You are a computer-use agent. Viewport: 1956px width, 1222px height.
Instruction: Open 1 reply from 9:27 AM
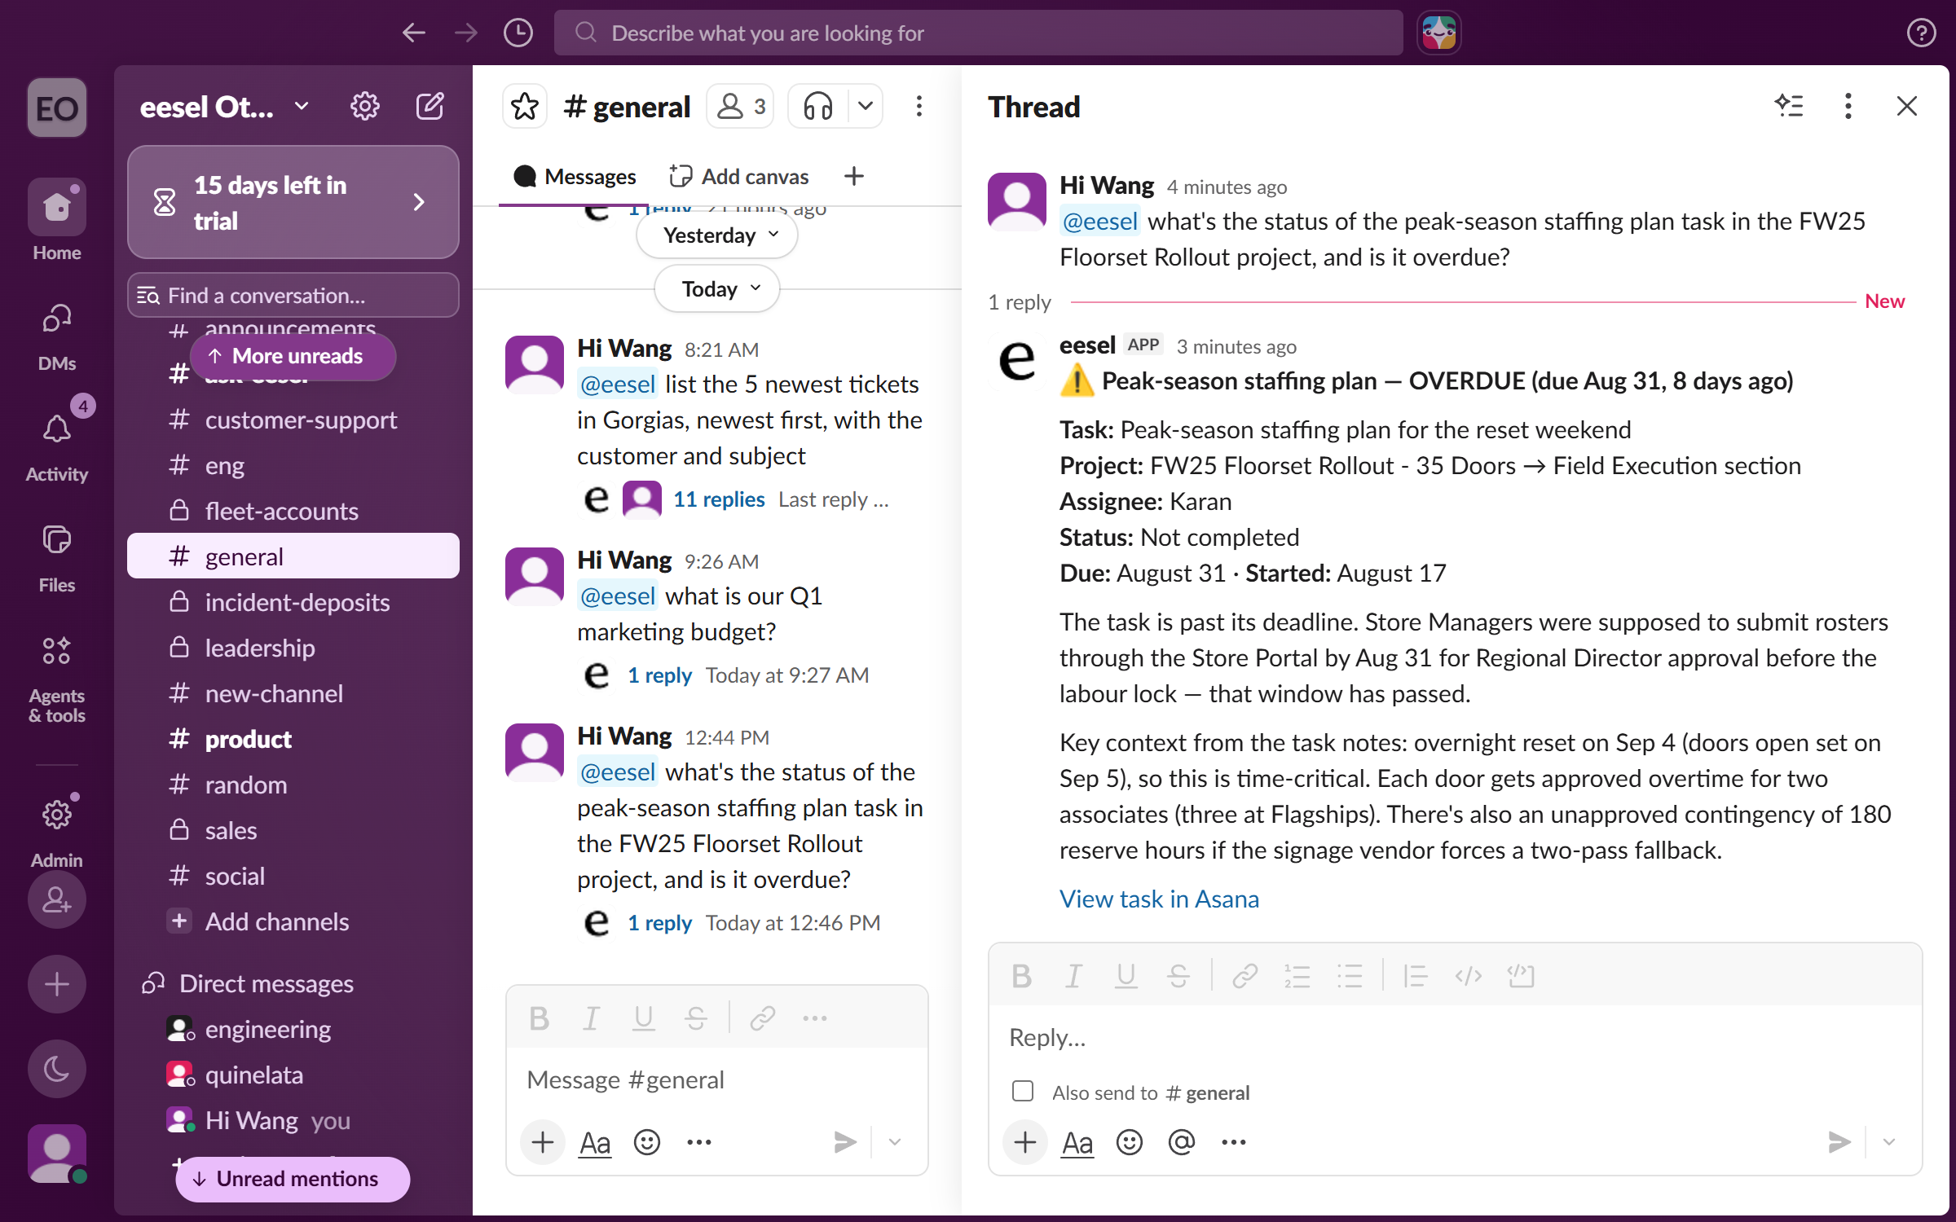pyautogui.click(x=659, y=675)
